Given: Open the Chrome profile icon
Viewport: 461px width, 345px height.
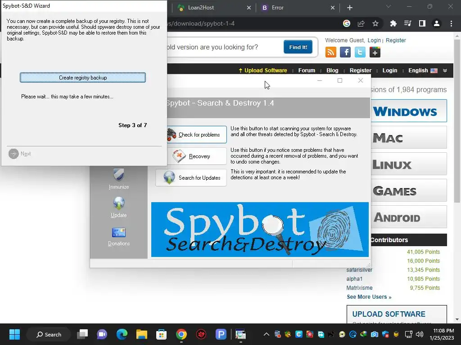Looking at the screenshot, I should click(x=437, y=23).
